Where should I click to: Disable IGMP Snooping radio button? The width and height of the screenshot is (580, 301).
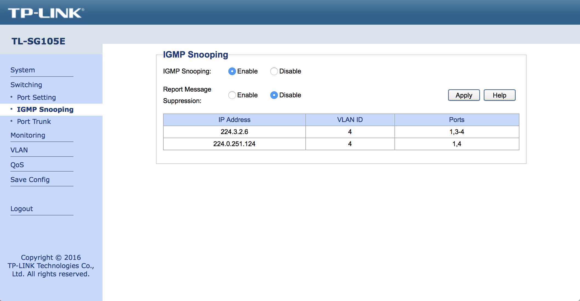274,71
